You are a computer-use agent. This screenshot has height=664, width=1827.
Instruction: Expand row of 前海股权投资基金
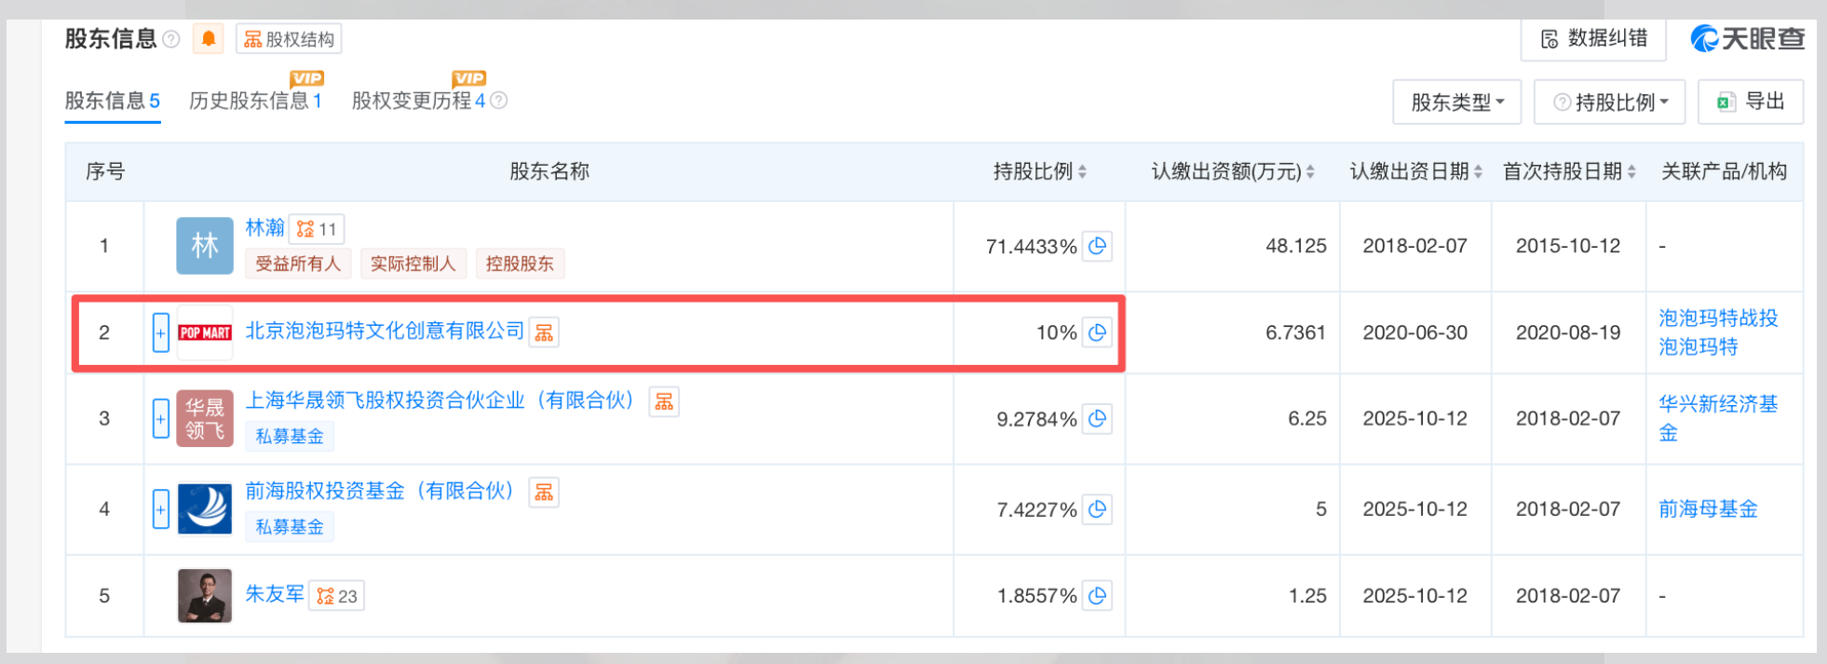160,509
